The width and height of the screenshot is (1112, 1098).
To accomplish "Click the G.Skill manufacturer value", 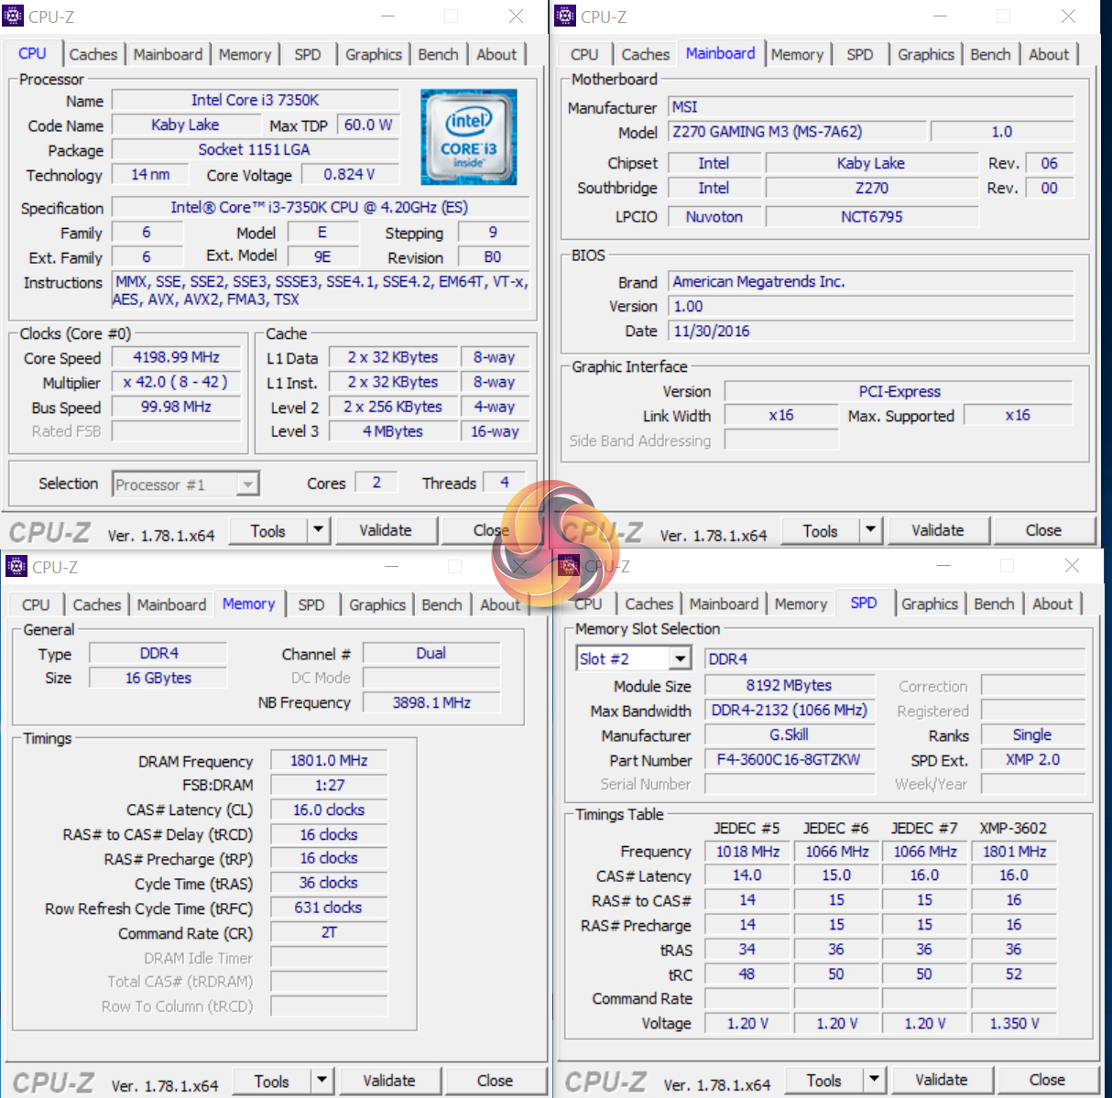I will (x=789, y=734).
